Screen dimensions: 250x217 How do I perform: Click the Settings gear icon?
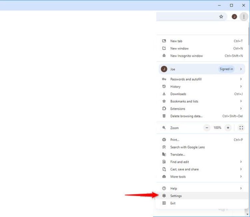tap(164, 196)
